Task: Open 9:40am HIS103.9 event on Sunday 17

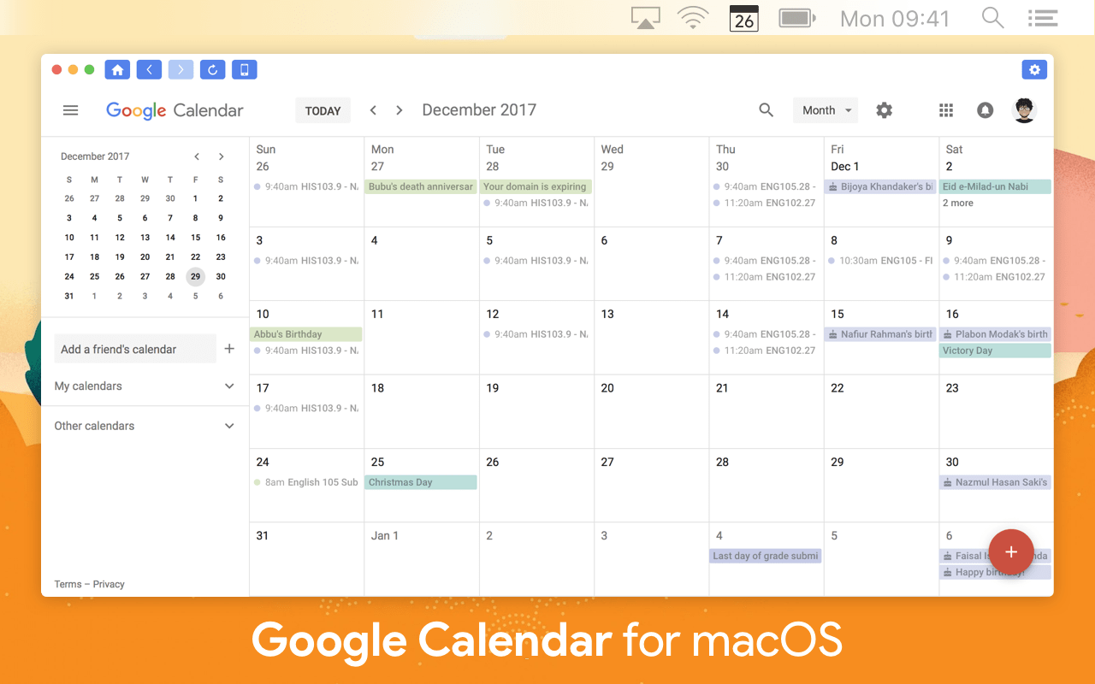Action: coord(306,409)
